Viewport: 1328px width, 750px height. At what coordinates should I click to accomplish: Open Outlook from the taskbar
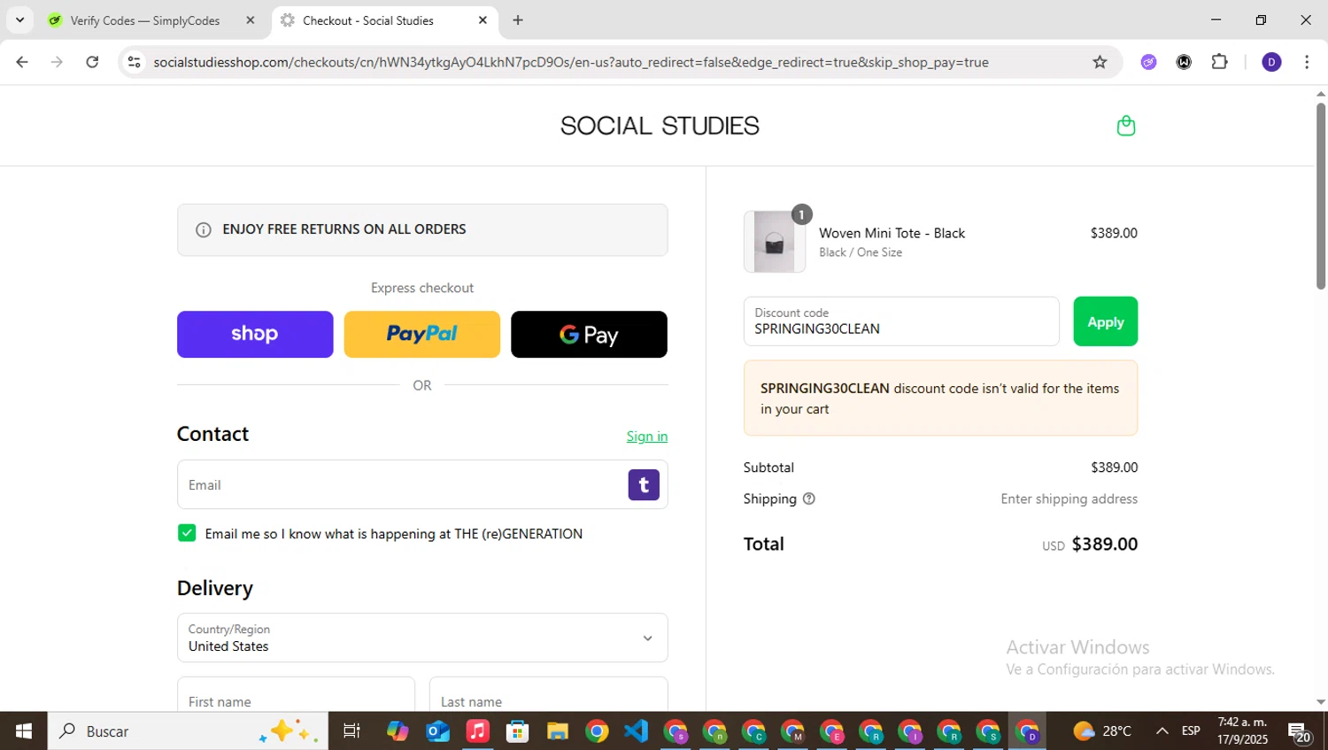click(437, 731)
